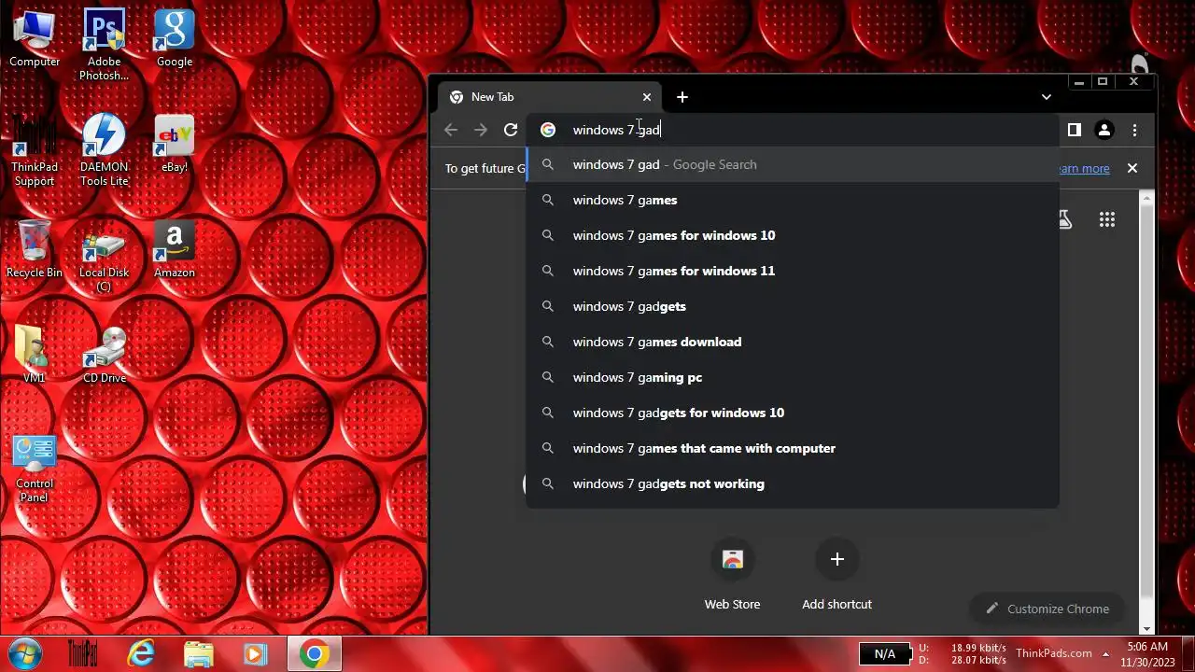1195x672 pixels.
Task: Dismiss the Chrome info bar
Action: 1132,168
